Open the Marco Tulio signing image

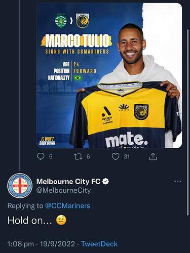click(x=109, y=75)
